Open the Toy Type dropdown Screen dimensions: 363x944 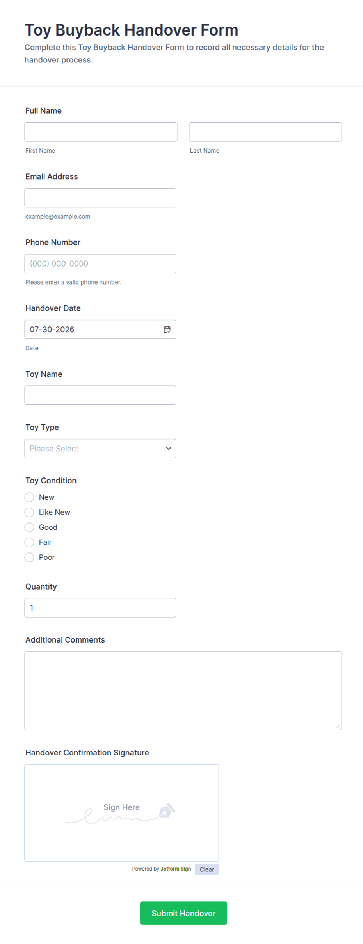pos(100,449)
